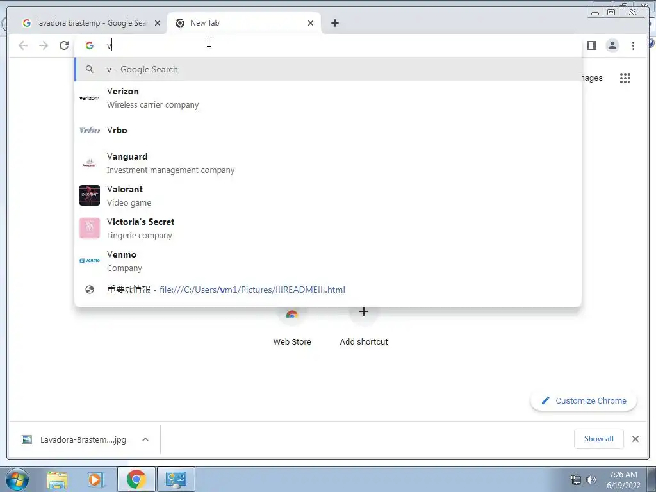Open Chrome's three-dot menu

tap(633, 45)
